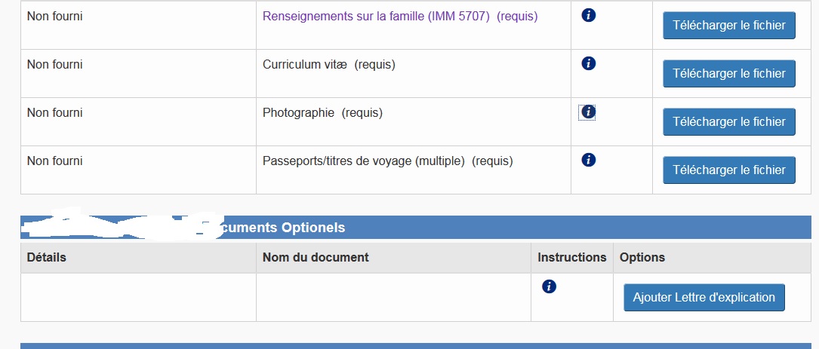
Task: Click the Détails column header
Action: 47,257
